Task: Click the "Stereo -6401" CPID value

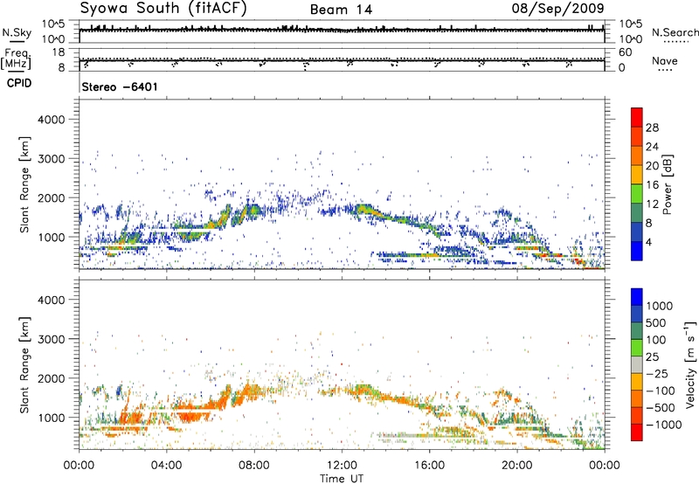Action: coord(120,86)
